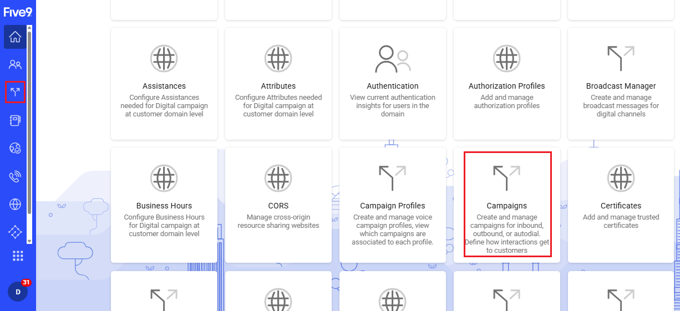Screen dimensions: 680x311
Task: Click text 'Add and manage trusted certificates'
Action: point(621,221)
